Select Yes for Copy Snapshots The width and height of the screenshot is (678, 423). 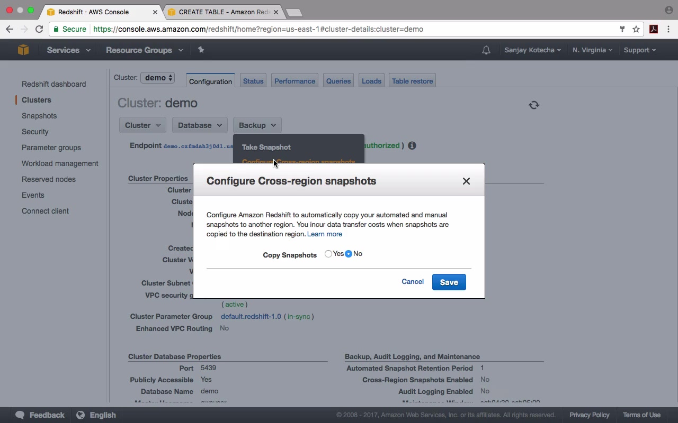click(328, 254)
